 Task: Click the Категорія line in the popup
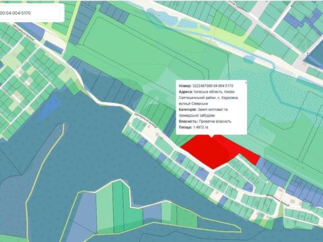point(203,112)
